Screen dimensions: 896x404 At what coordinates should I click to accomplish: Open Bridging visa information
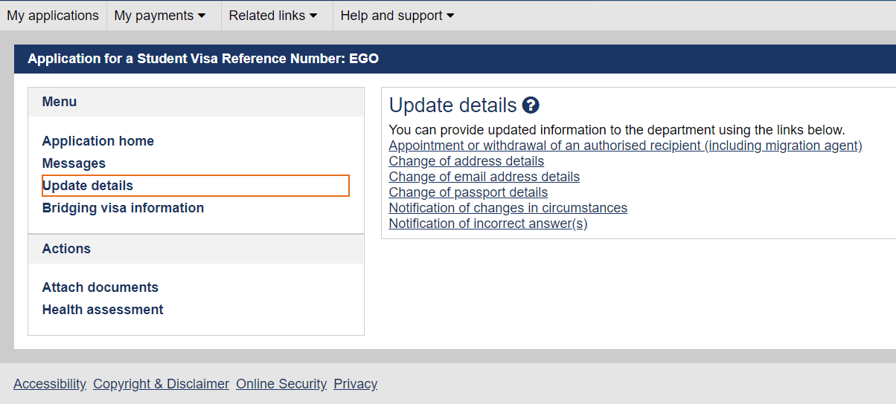[123, 208]
